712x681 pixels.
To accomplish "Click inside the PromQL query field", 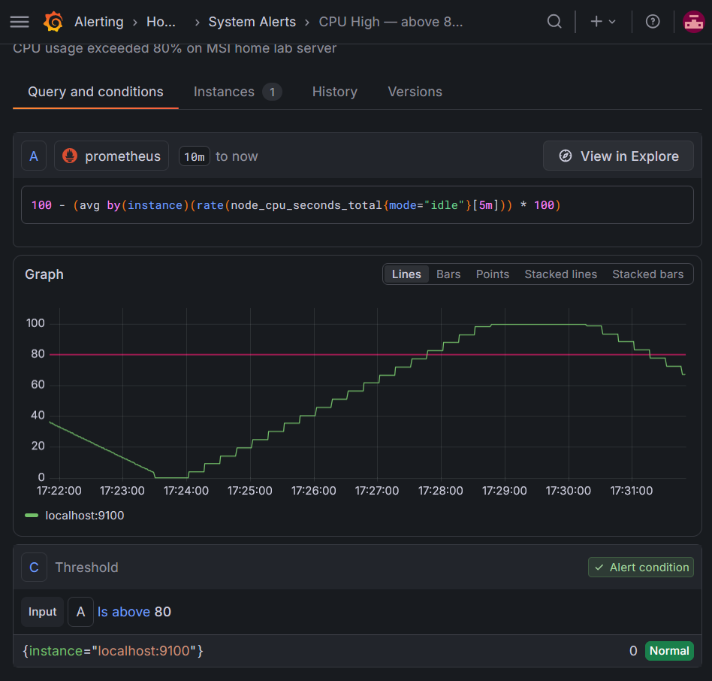I will coord(357,205).
